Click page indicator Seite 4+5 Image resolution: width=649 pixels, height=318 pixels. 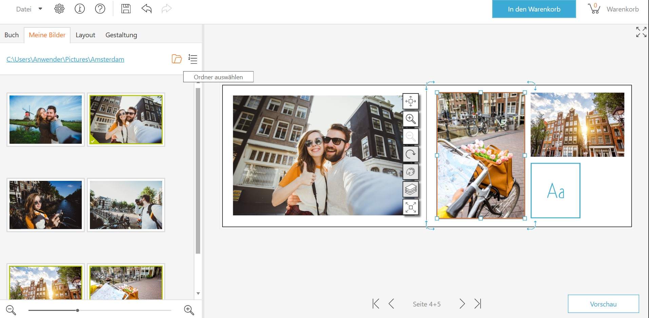coord(426,304)
